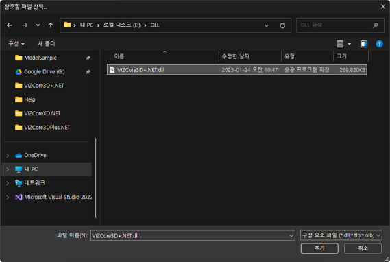Select Microsoft Visual Studio 2022 in the sidebar
The image size is (390, 262).
pos(53,197)
